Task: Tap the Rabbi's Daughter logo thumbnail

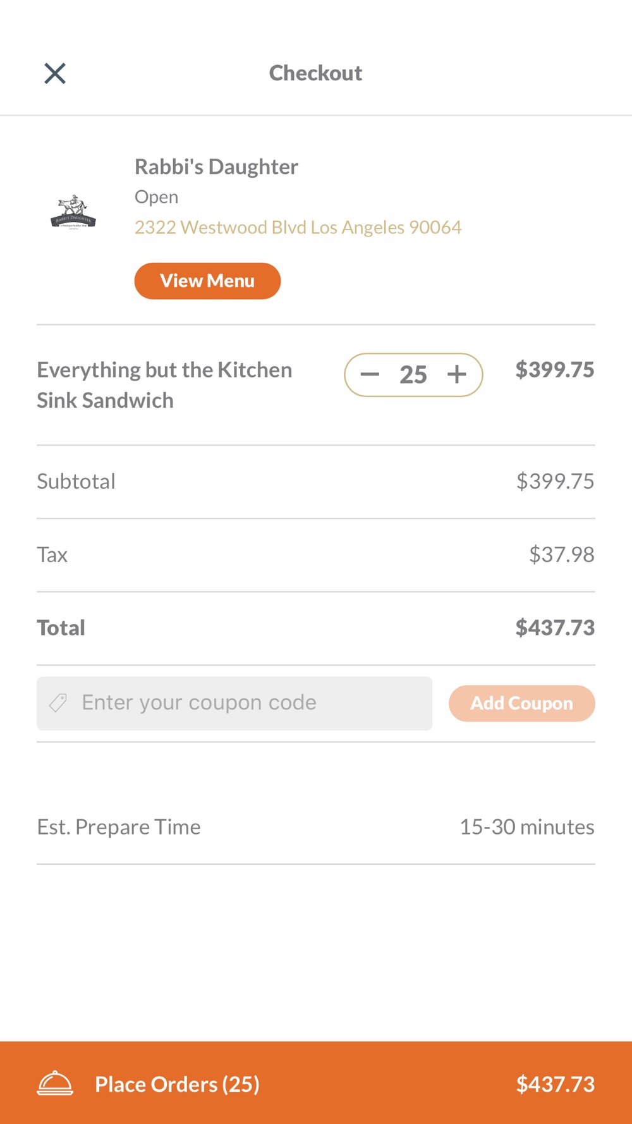Action: pos(73,212)
